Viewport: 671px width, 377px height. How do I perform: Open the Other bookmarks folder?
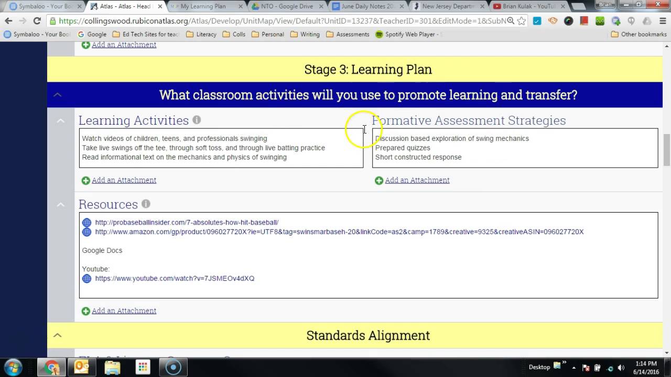tap(639, 34)
